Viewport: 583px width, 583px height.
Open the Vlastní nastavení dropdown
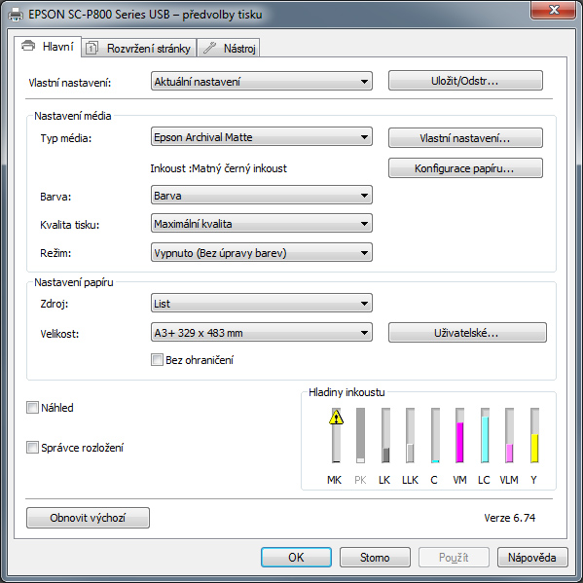click(262, 81)
